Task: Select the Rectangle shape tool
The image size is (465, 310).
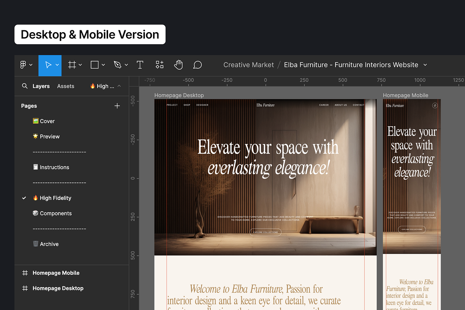Action: coord(95,65)
